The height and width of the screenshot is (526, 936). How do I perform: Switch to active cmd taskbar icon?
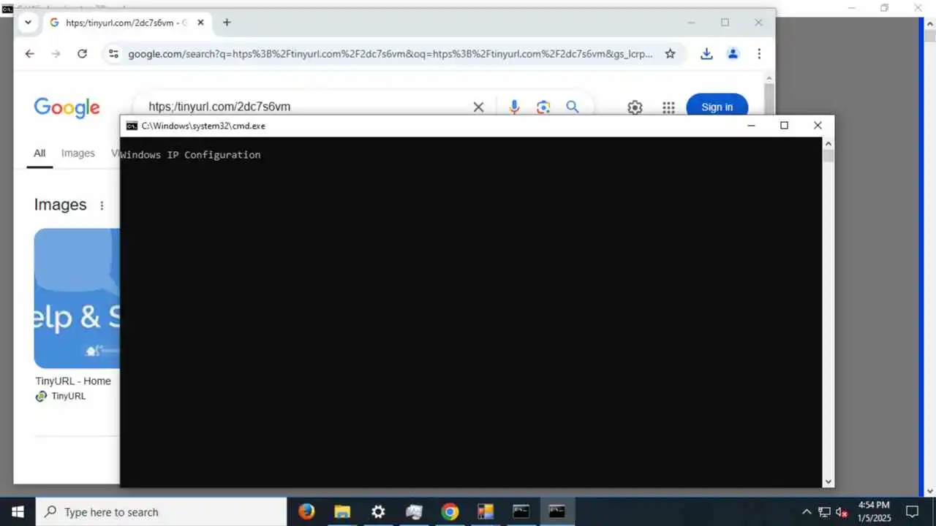pyautogui.click(x=557, y=511)
